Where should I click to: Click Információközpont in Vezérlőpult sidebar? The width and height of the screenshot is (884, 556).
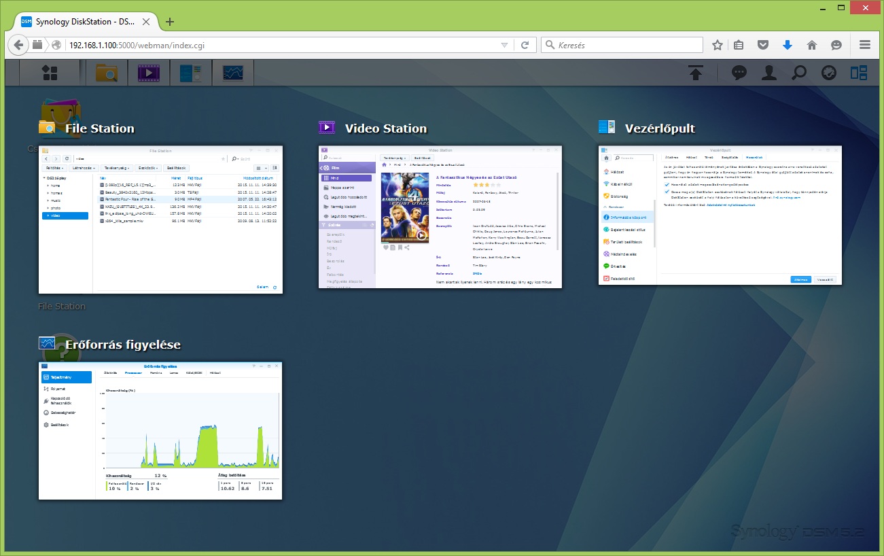coord(627,217)
